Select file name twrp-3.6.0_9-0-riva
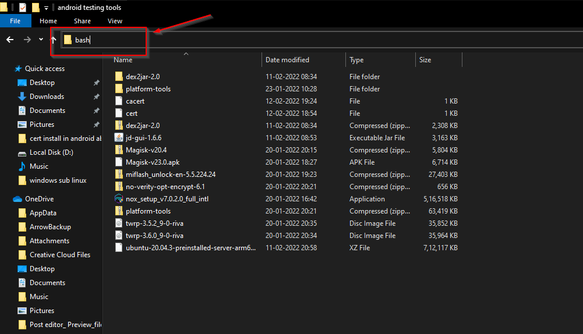Viewport: 583px width, 334px height. click(154, 236)
